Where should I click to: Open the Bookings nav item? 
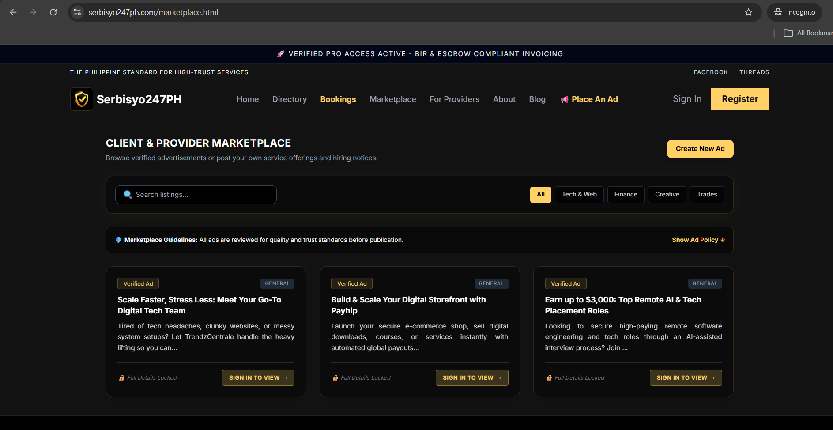[x=338, y=99]
